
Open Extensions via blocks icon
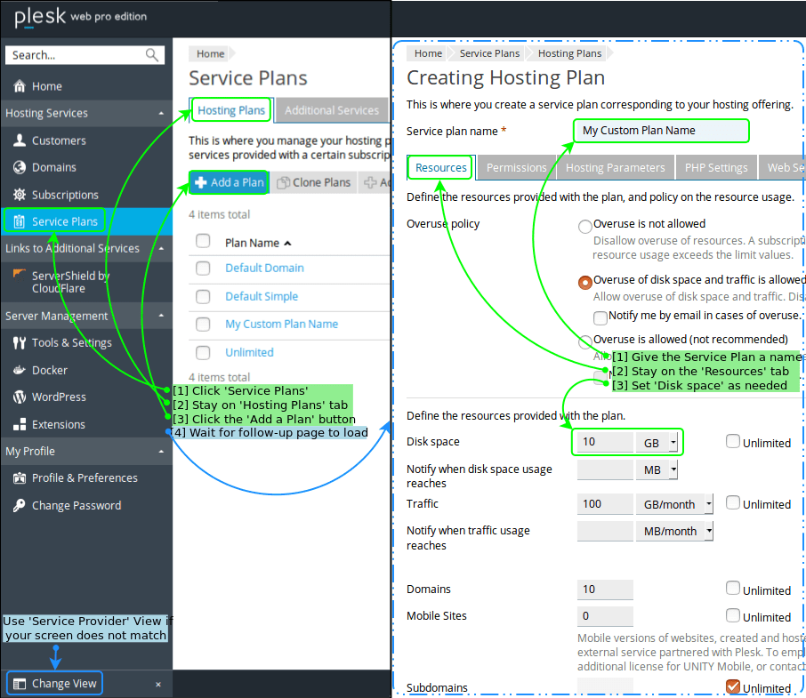[x=20, y=424]
